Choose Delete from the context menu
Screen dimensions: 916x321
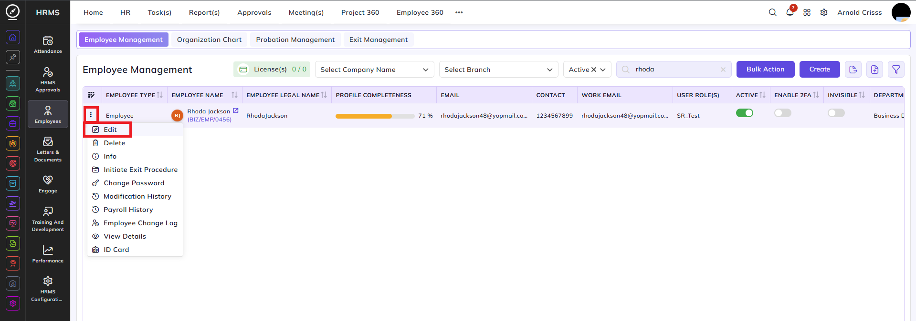pos(135,143)
